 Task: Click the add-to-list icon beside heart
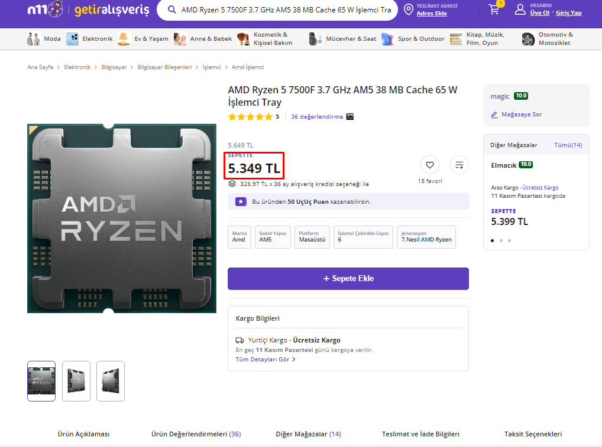[459, 165]
